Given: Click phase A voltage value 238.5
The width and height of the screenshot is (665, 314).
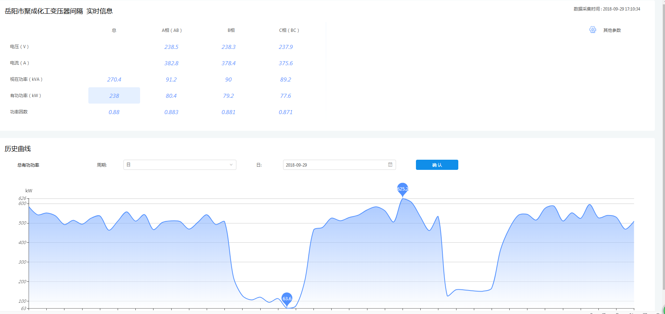Looking at the screenshot, I should point(171,47).
